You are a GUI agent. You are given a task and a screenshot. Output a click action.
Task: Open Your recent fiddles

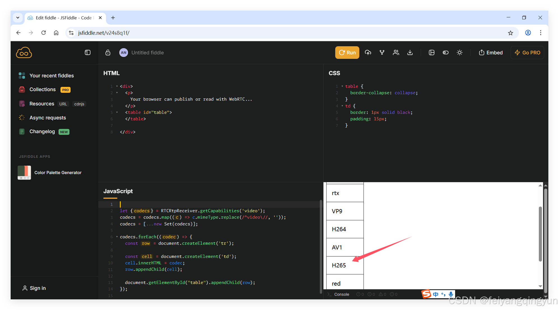pos(52,76)
